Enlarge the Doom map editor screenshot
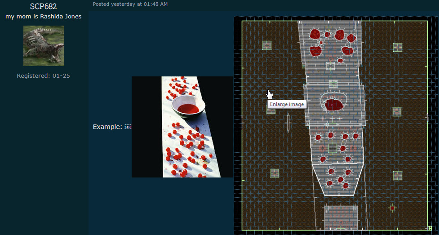This screenshot has height=235, width=439. click(x=336, y=125)
